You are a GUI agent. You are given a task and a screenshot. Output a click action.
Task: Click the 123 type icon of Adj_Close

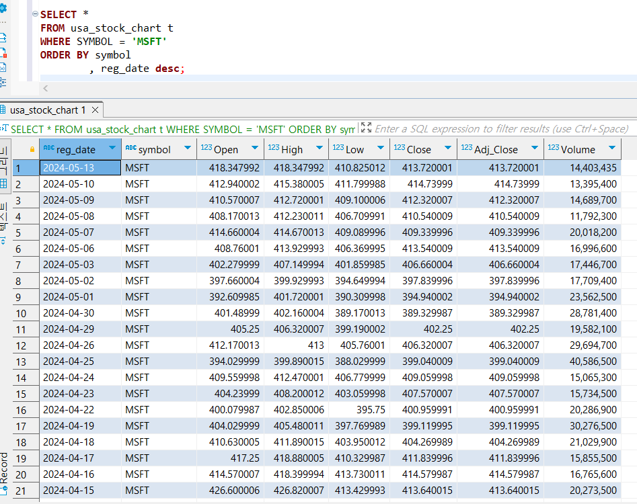tap(467, 147)
